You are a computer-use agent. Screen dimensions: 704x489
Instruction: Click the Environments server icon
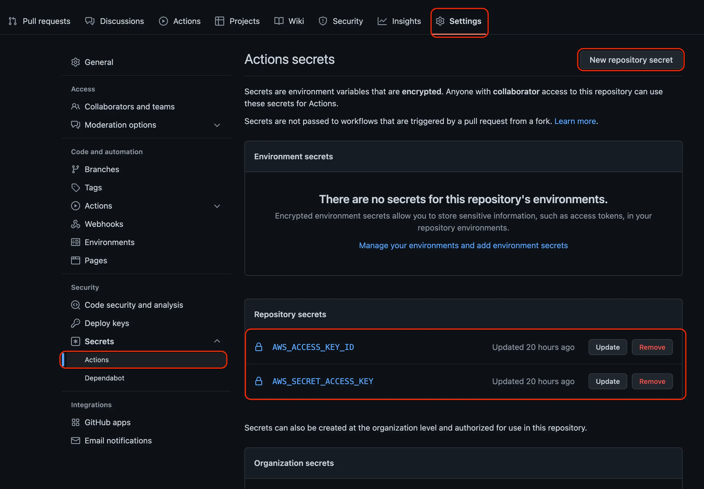(x=75, y=242)
